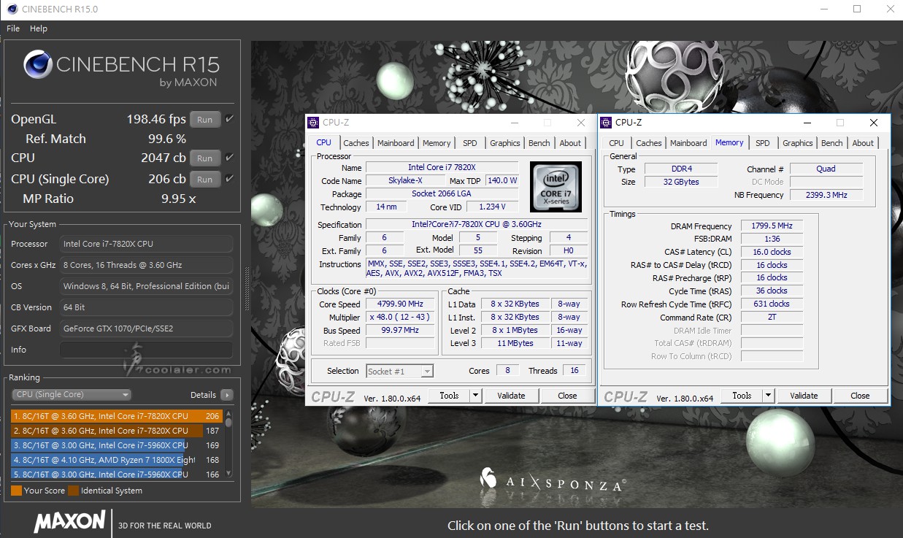Open the ranking type dropdown CPU (Single Core)

[x=72, y=395]
